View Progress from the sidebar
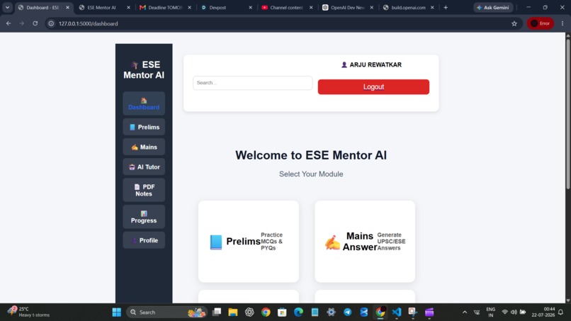The height and width of the screenshot is (321, 571). (144, 217)
